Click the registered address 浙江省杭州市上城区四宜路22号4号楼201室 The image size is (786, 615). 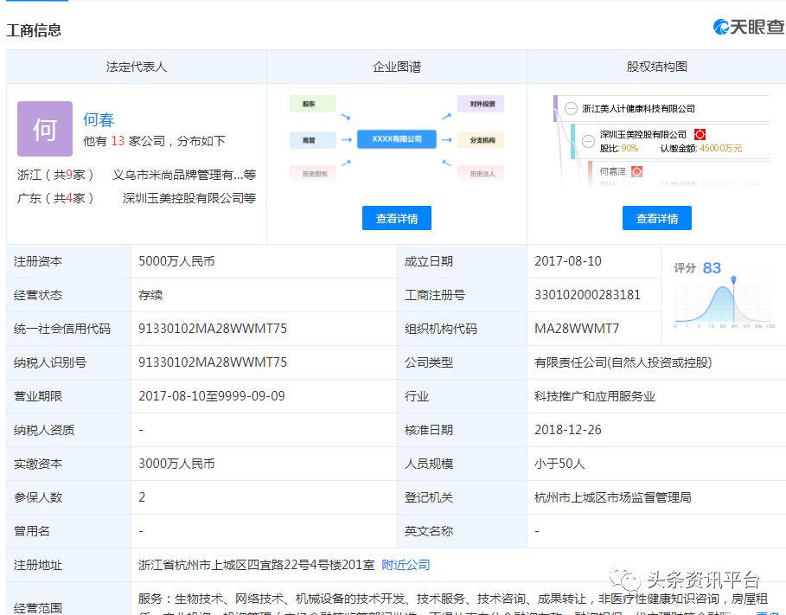(x=256, y=565)
